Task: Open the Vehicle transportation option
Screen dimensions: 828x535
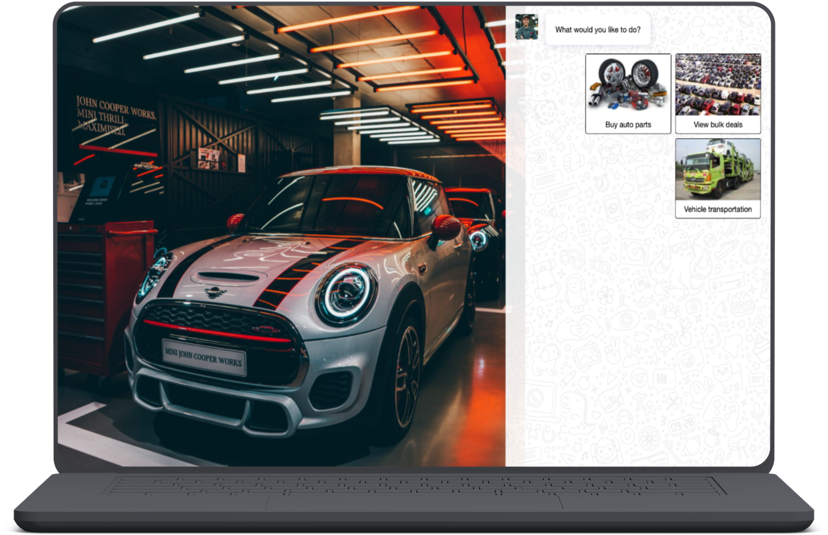Action: [718, 178]
